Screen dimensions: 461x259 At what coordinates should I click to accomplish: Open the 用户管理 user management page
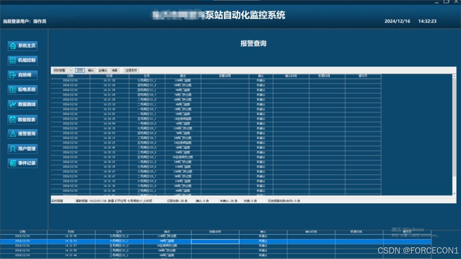(x=23, y=149)
